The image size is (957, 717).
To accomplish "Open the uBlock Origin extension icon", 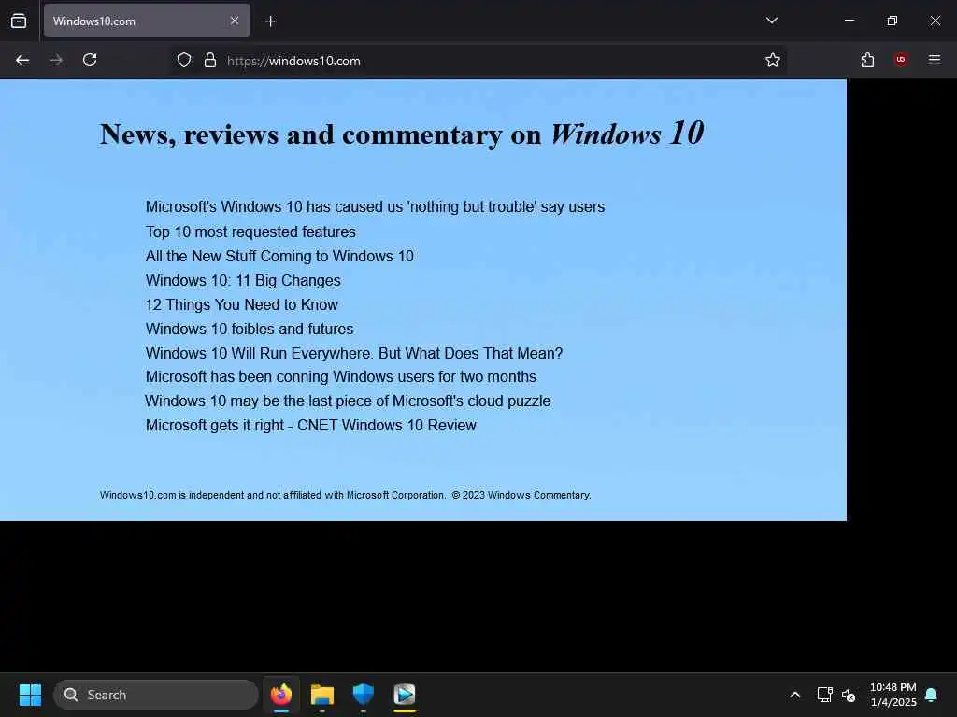I will coord(901,60).
